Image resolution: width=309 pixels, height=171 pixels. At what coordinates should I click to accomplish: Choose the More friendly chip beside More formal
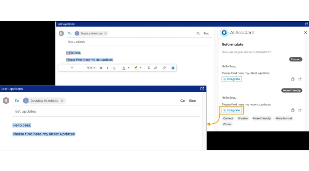[x=262, y=118]
